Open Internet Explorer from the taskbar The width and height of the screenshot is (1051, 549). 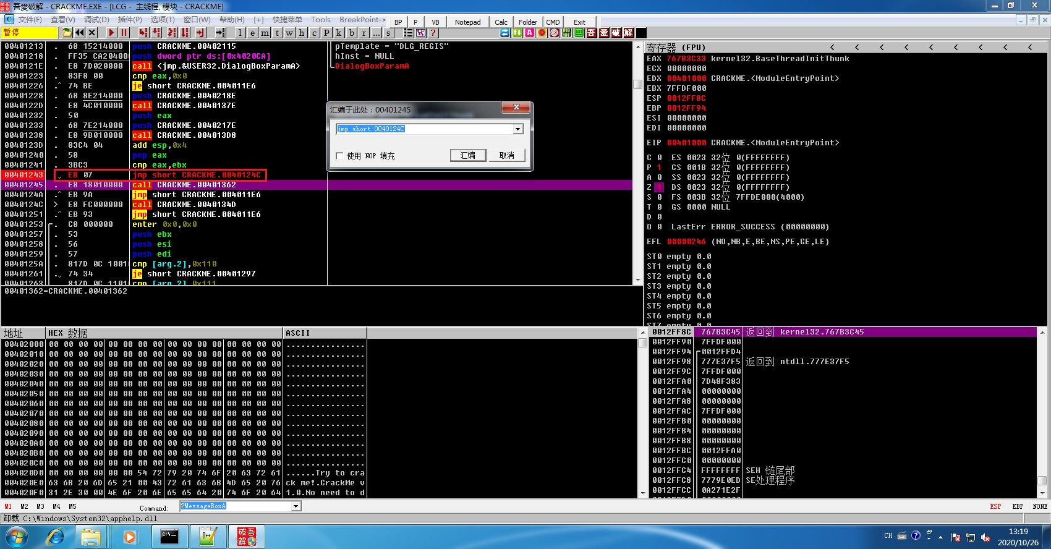click(55, 536)
